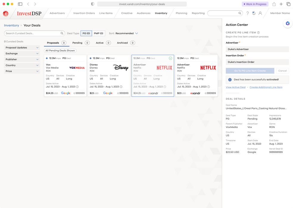Viewport: 293px width, 208px height.
Task: Click the info icon in the activated message
Action: pos(230,79)
